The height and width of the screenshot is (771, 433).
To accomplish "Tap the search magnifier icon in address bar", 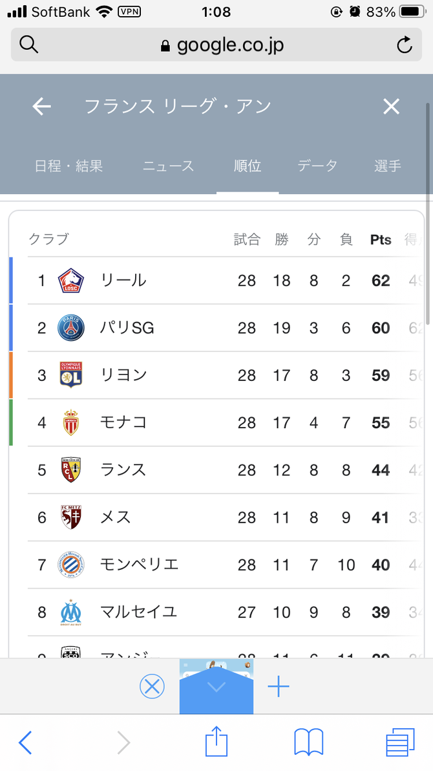I will click(29, 45).
